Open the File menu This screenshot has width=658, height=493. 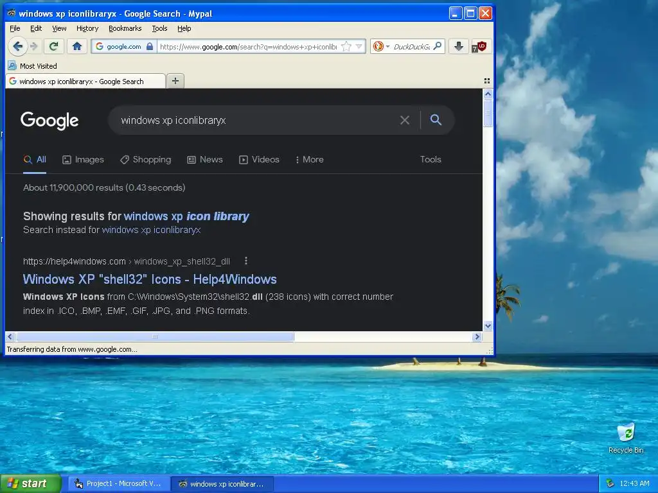15,28
